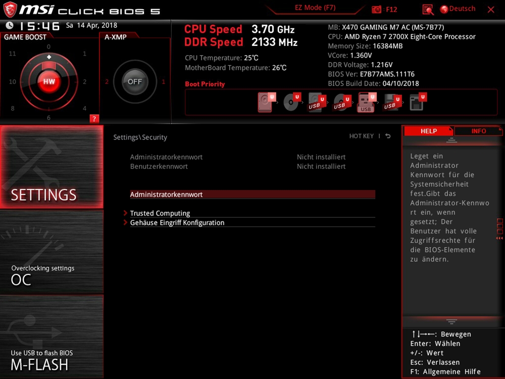Click Benutzerkennwort status row
Screen dimensions: 505x379
[238, 166]
